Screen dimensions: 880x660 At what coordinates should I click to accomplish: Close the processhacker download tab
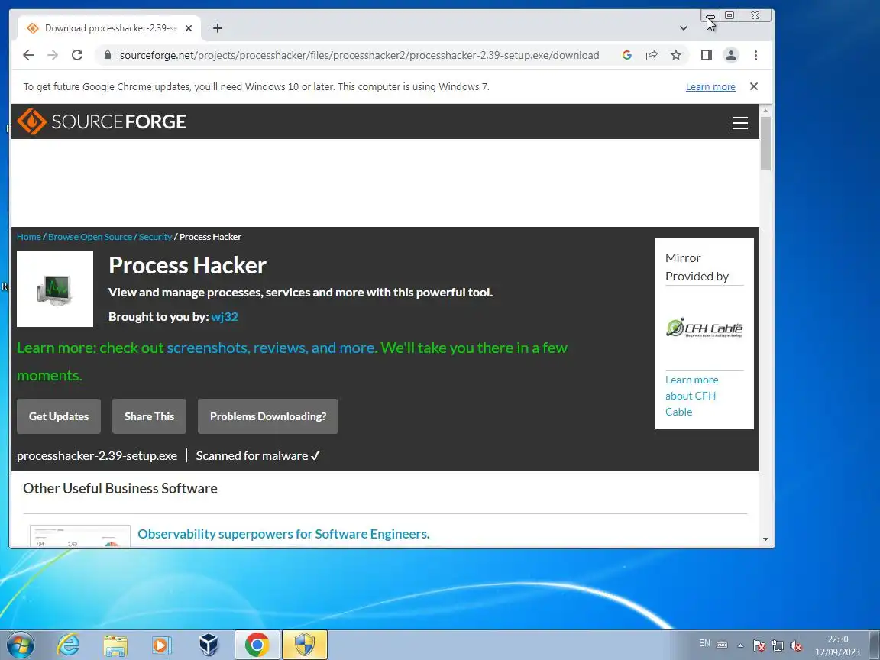[189, 28]
